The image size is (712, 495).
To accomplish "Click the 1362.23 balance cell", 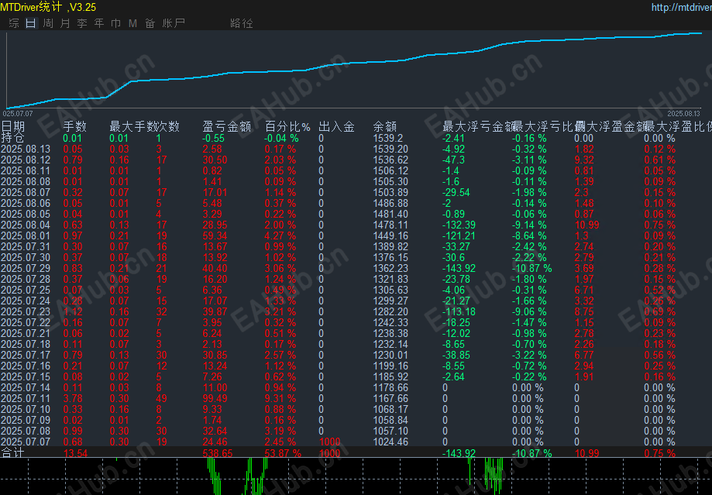I will pyautogui.click(x=390, y=268).
